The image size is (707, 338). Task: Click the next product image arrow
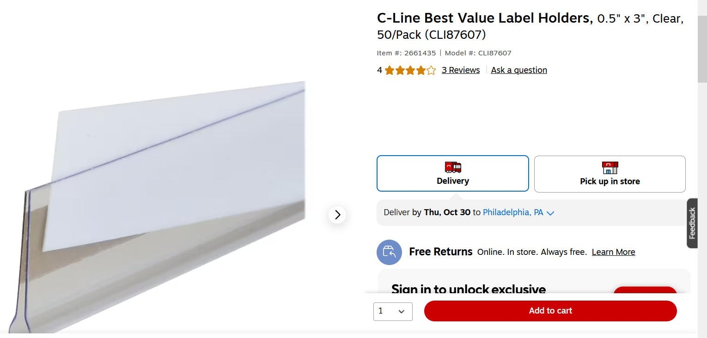click(337, 214)
